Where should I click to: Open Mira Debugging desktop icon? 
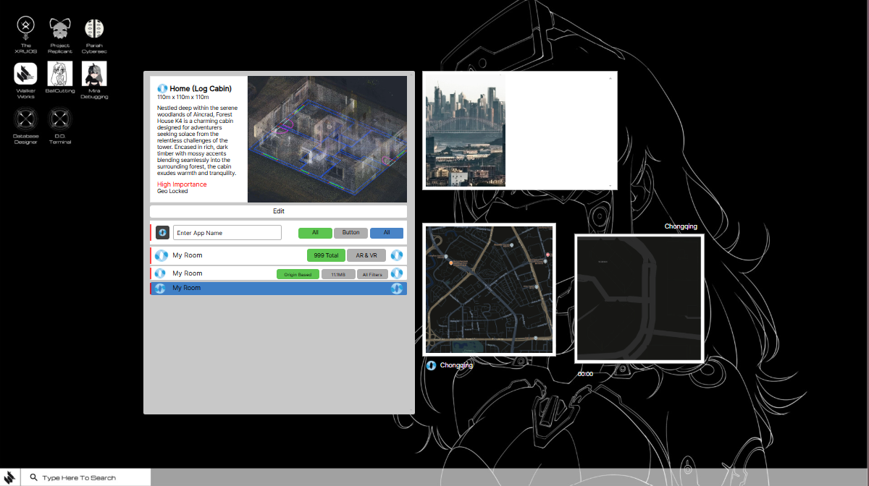94,73
